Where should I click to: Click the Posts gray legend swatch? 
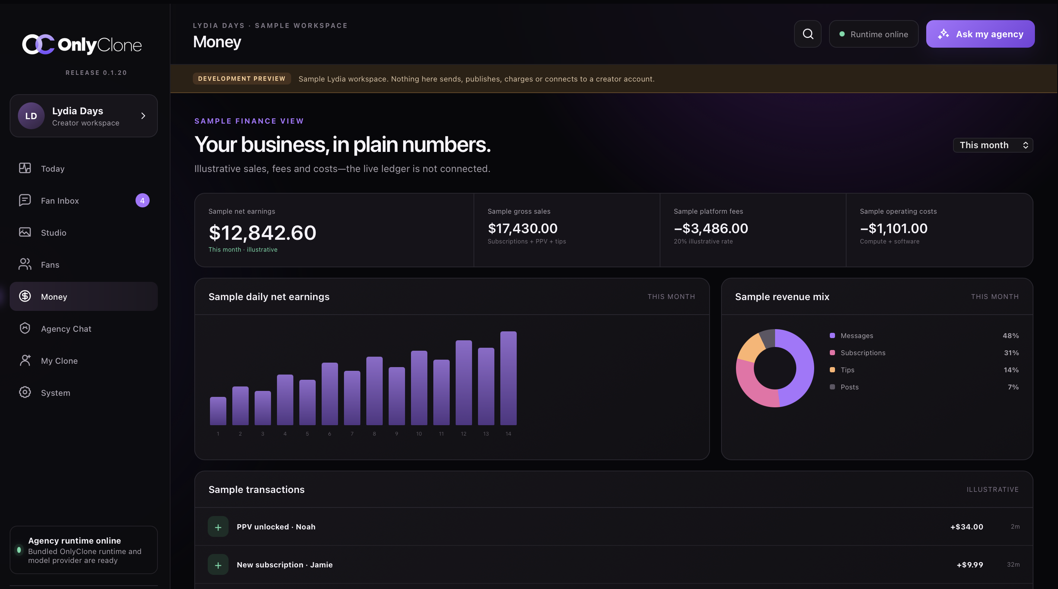pos(832,387)
